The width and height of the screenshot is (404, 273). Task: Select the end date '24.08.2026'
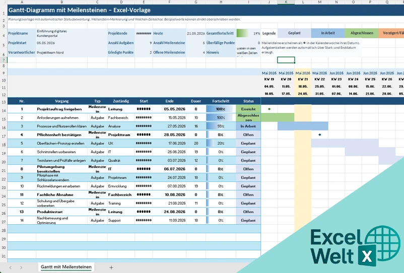coord(169,212)
